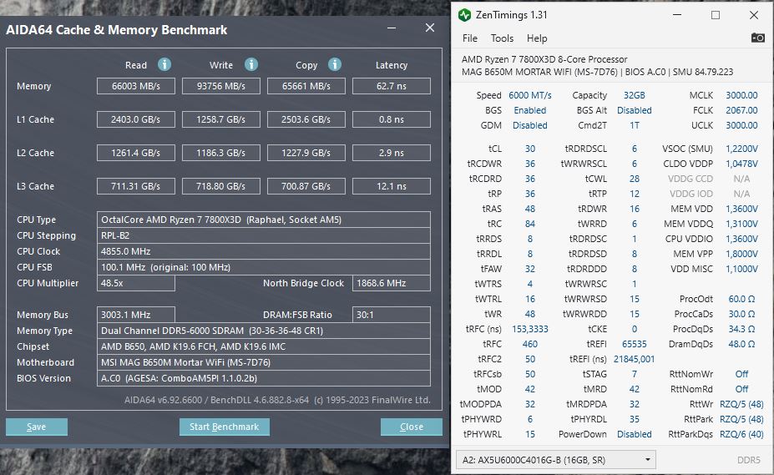Click Capacity value 32GB in ZenTimings
The height and width of the screenshot is (475, 774).
(635, 95)
